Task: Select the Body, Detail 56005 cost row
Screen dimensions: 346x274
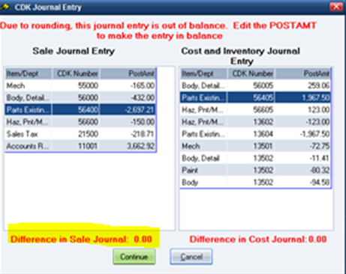Action: 255,85
